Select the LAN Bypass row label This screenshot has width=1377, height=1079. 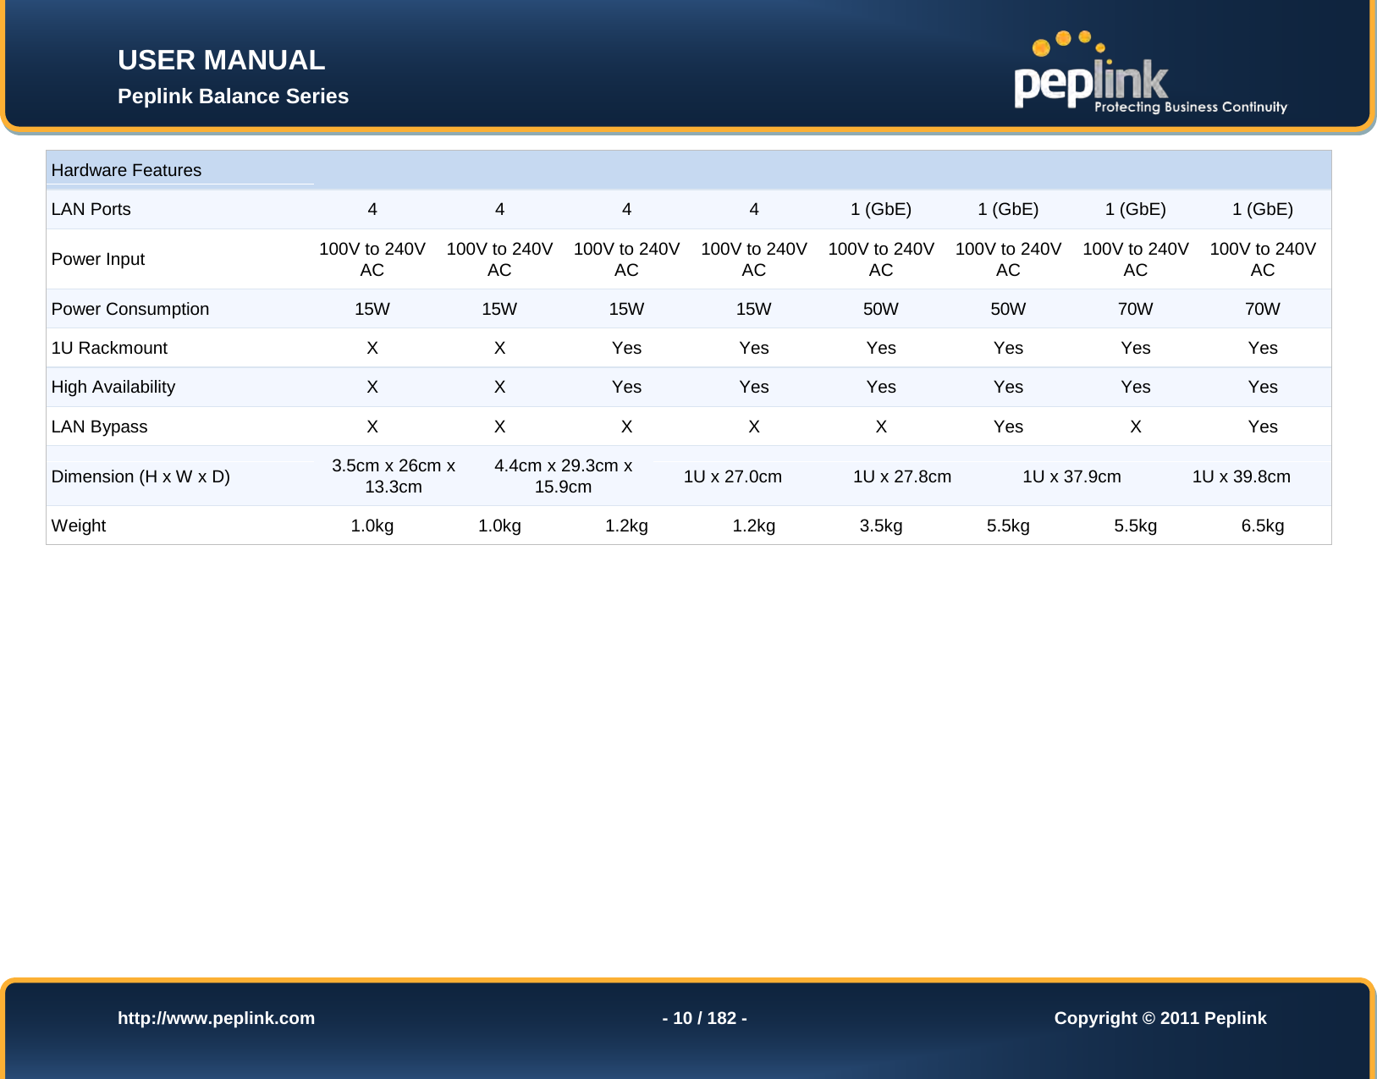click(x=99, y=427)
